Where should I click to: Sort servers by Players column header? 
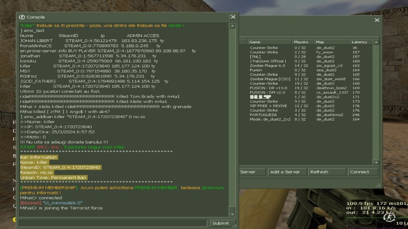pos(302,42)
